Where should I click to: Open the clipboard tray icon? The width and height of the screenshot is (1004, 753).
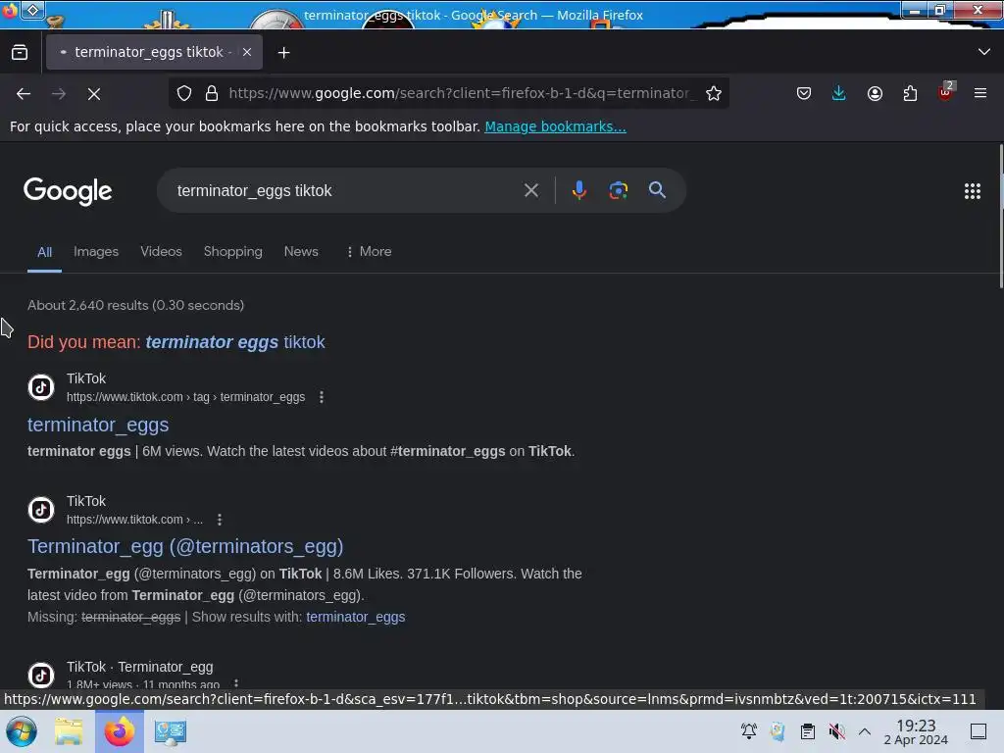click(808, 731)
